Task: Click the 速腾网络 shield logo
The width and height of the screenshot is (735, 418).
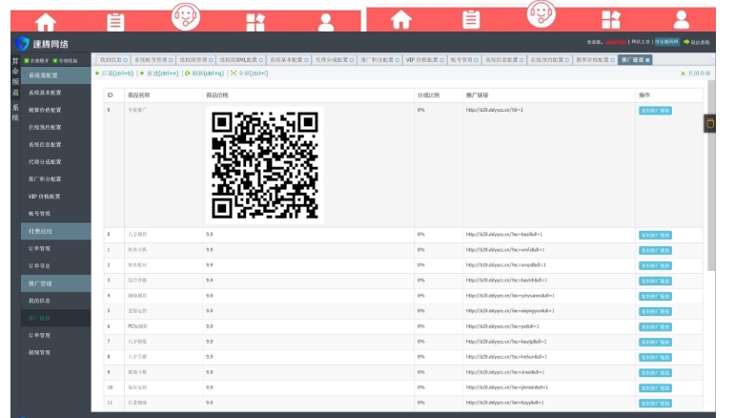Action: [x=22, y=43]
